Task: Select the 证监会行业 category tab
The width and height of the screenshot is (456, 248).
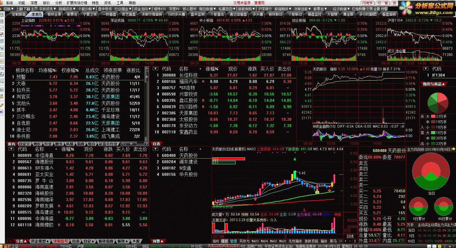Action: 108,144
